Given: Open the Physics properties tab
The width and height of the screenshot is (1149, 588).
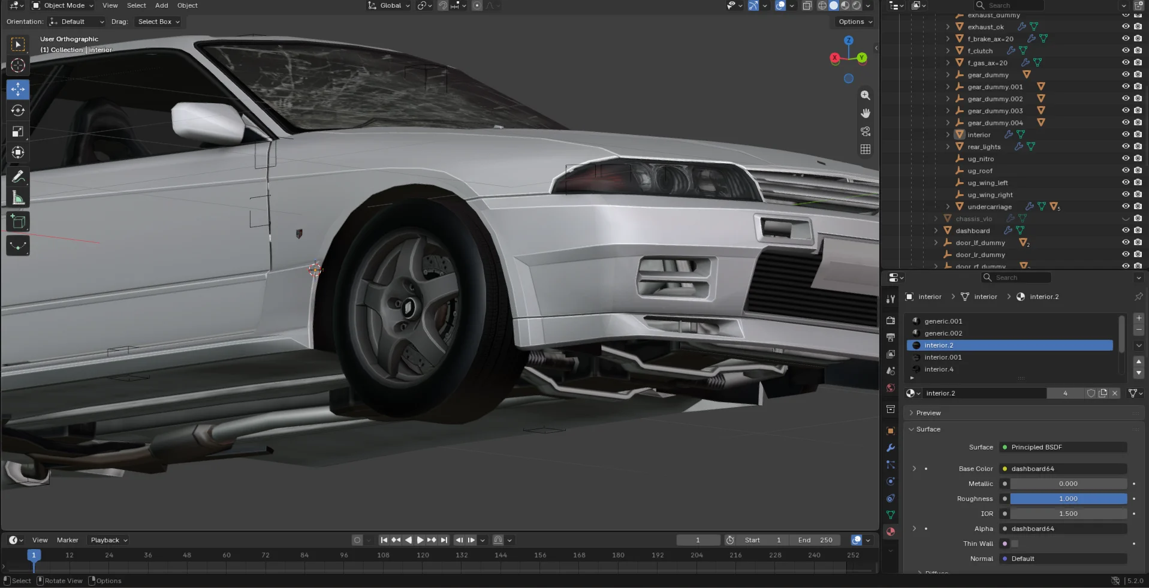Looking at the screenshot, I should tap(891, 481).
